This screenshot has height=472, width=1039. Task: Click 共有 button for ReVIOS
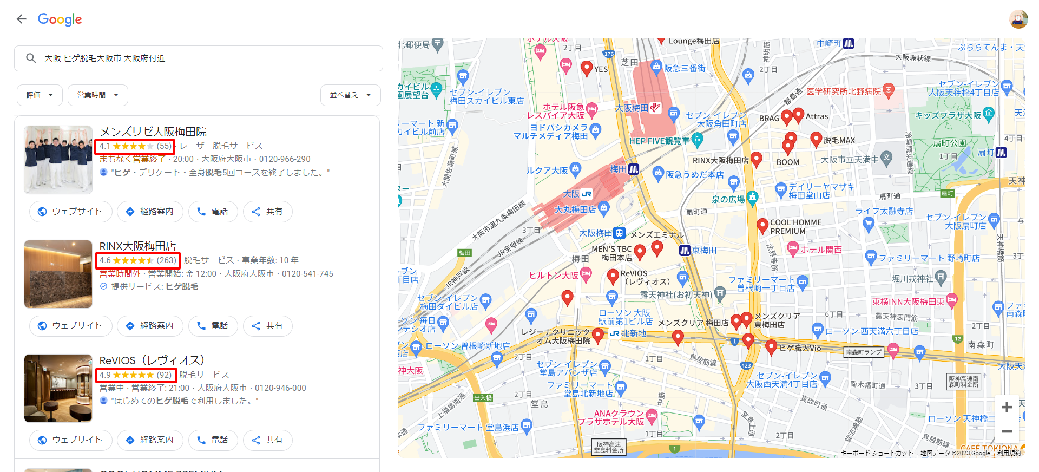(267, 440)
